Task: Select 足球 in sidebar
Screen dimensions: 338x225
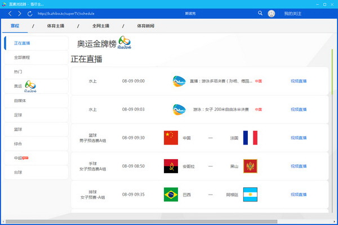Action: pos(36,115)
